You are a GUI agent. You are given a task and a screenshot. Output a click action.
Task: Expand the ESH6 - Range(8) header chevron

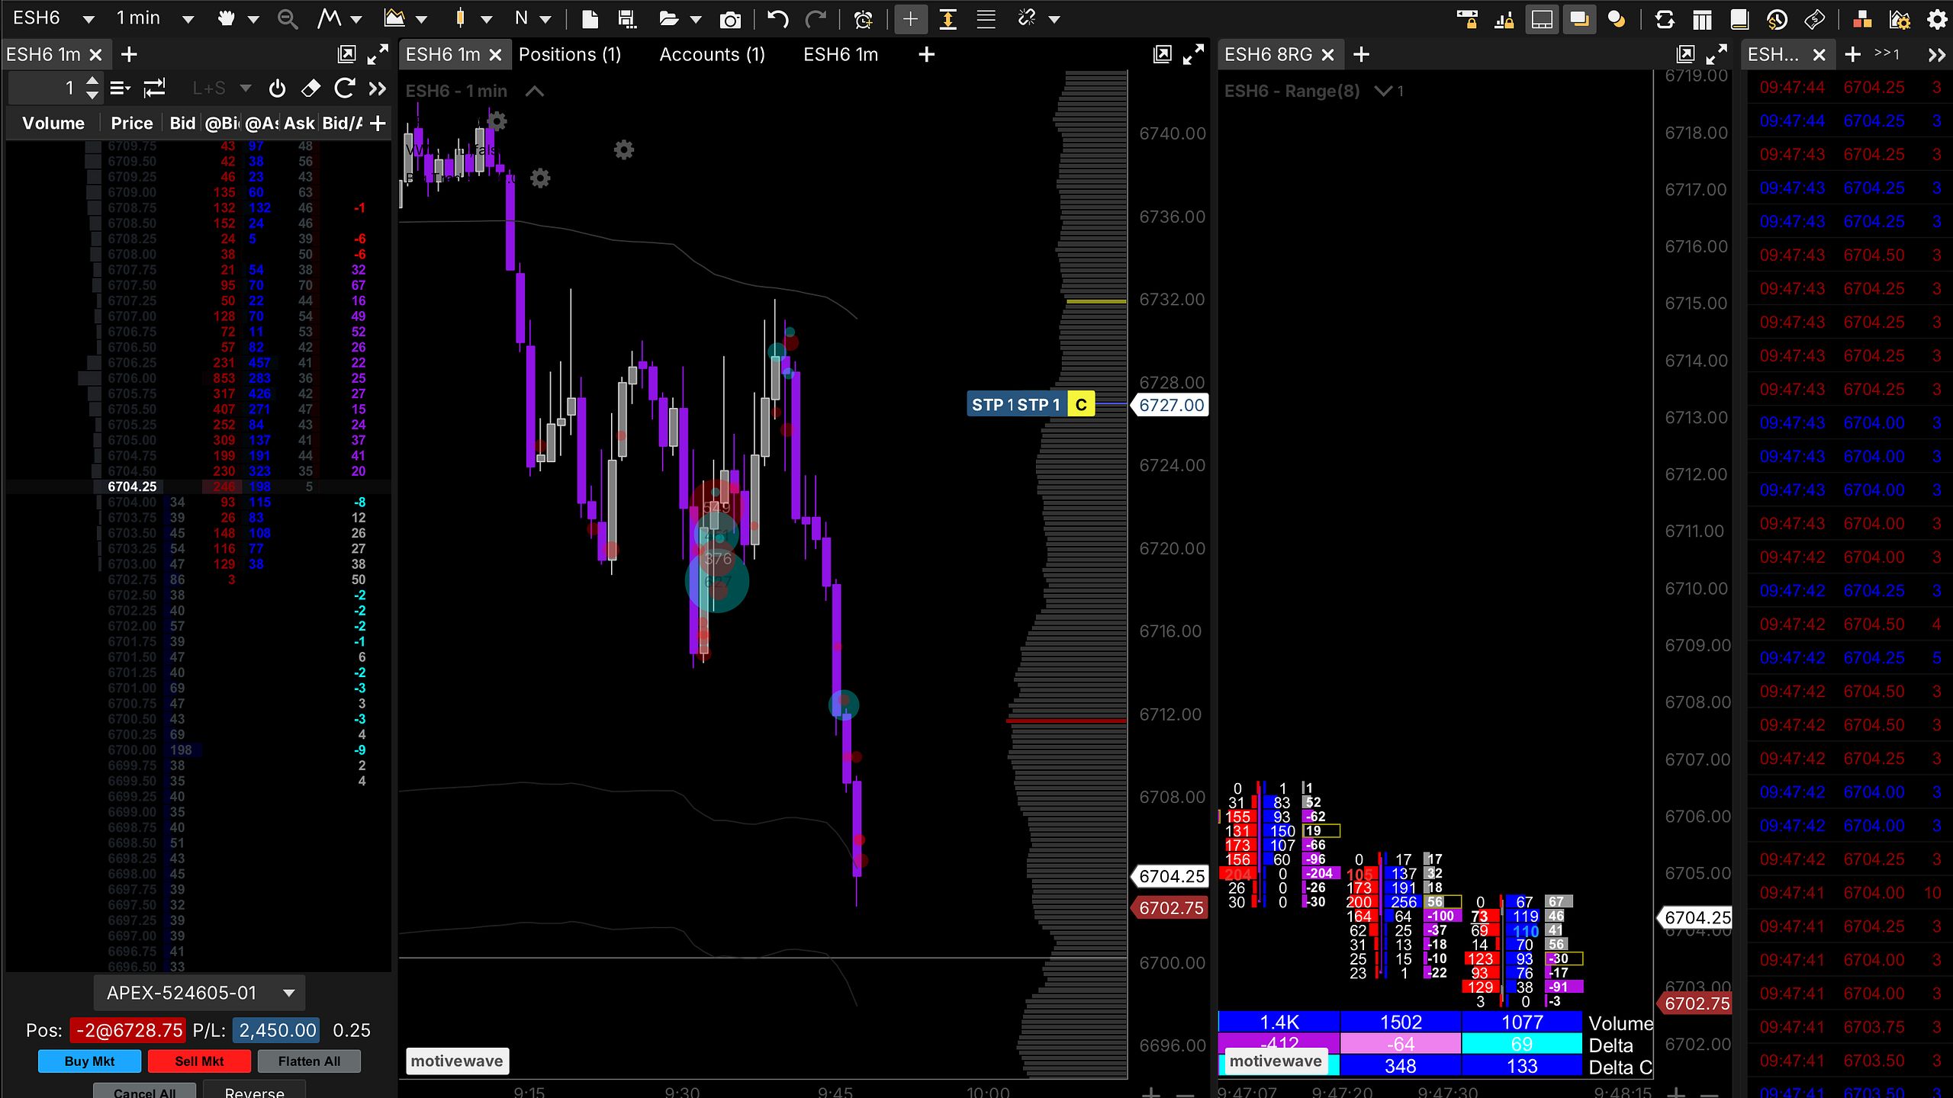[1382, 91]
